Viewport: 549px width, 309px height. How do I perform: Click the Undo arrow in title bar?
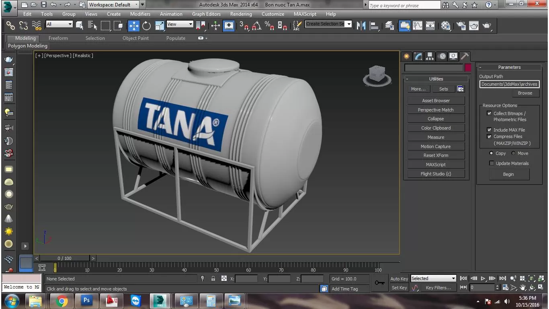[x=53, y=5]
